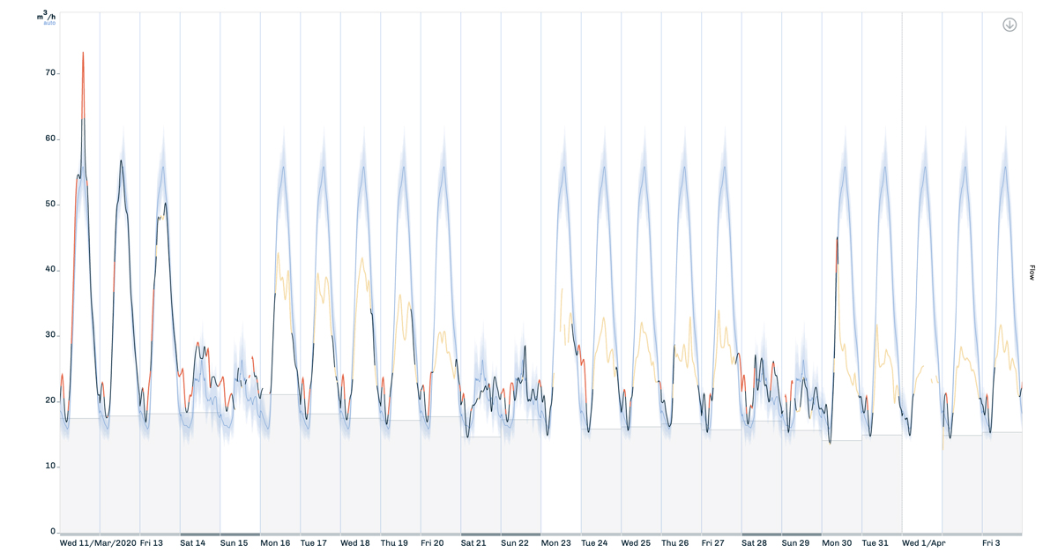Viewport: 1058px width, 553px height.
Task: Select the Sat 14 date label
Action: pos(192,543)
